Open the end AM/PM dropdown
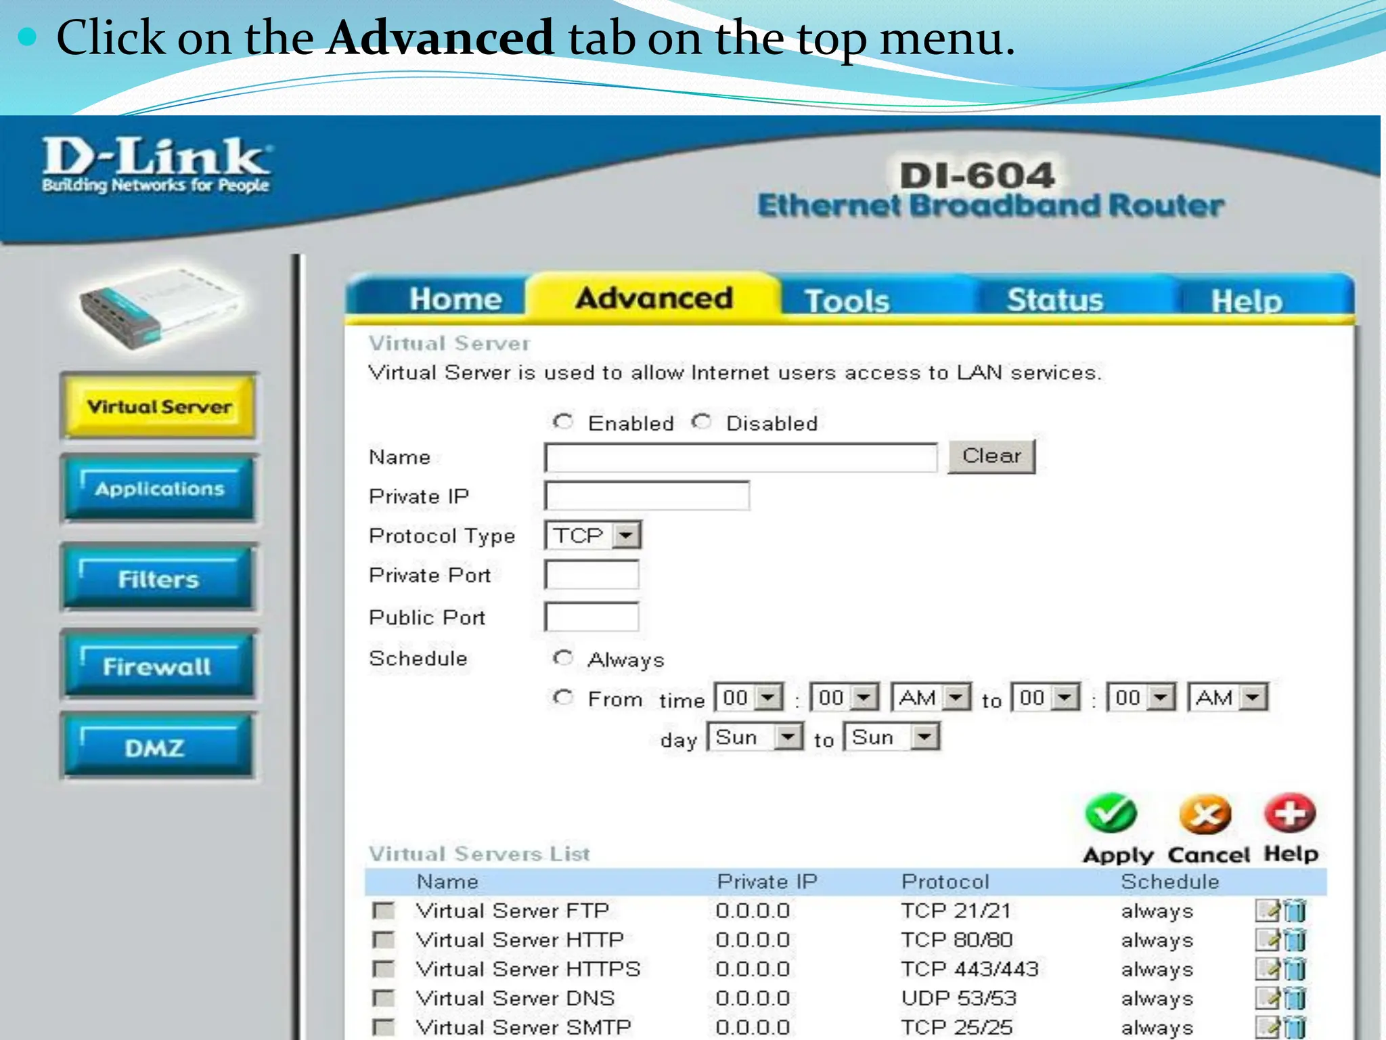Viewport: 1386px width, 1040px height. (1228, 697)
